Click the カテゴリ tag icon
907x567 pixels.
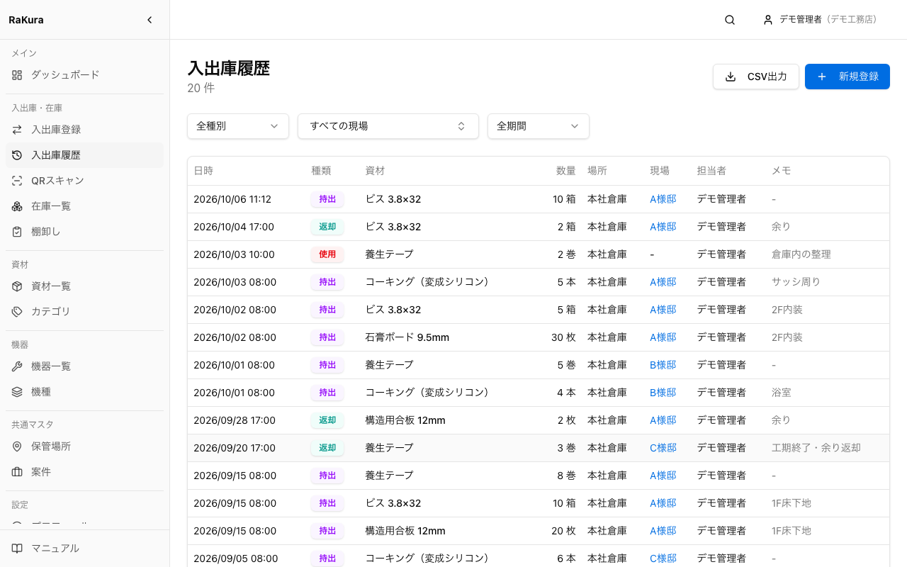17,312
